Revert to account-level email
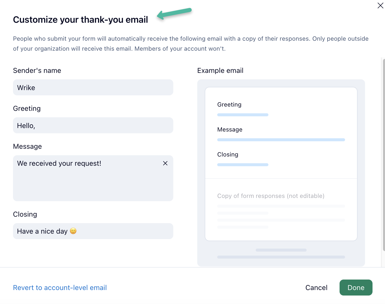Viewport: 385px width, 304px height. [x=60, y=288]
